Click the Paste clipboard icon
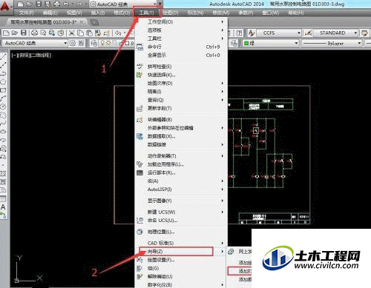This screenshot has height=288, width=371. (89, 33)
